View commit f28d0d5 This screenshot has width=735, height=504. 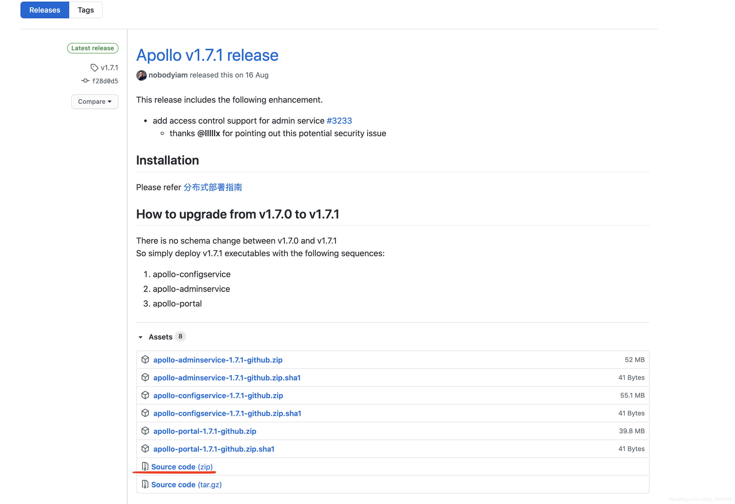(x=105, y=81)
